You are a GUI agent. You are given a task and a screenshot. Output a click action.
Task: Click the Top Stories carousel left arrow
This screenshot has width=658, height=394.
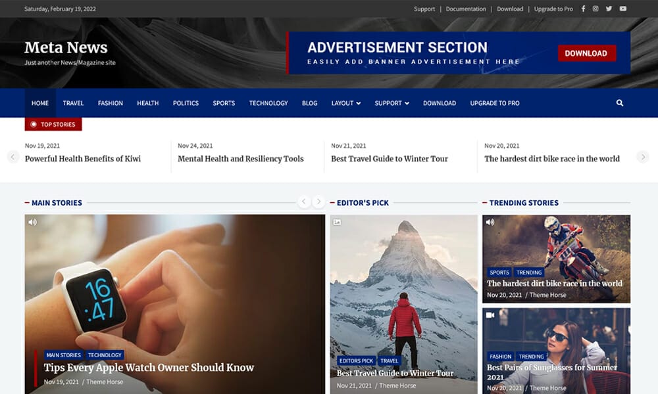(x=13, y=156)
